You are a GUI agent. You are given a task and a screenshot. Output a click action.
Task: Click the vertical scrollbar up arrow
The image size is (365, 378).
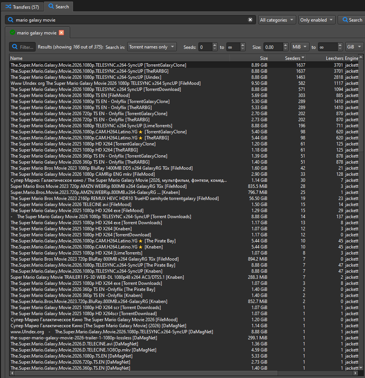pos(361,57)
